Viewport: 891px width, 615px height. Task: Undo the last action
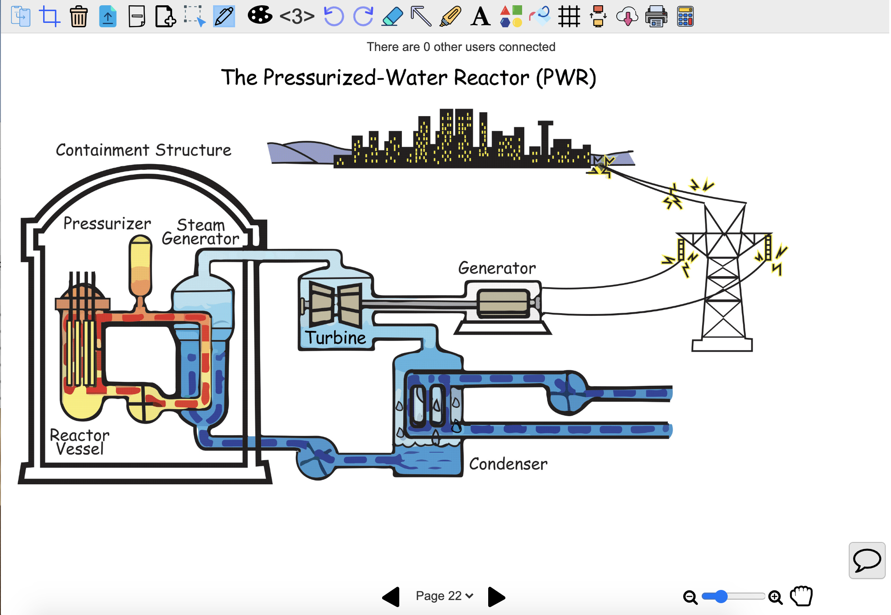[333, 17]
